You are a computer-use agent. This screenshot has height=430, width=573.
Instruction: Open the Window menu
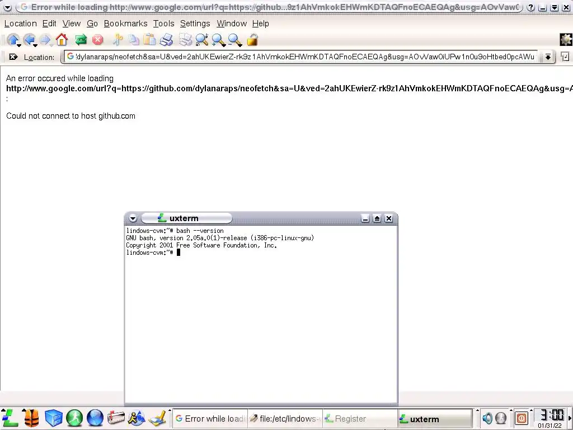coord(232,24)
